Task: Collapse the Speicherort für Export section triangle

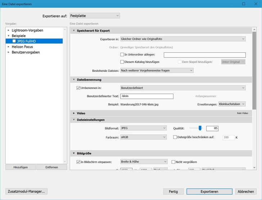Action: coord(74,31)
